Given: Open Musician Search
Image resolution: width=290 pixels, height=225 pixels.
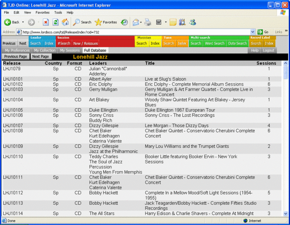Looking at the screenshot, I should pyautogui.click(x=142, y=43).
